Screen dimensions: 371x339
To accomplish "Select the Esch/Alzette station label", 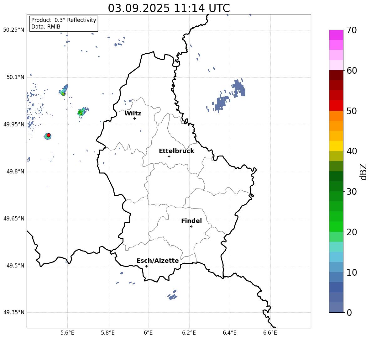I will (x=158, y=261).
